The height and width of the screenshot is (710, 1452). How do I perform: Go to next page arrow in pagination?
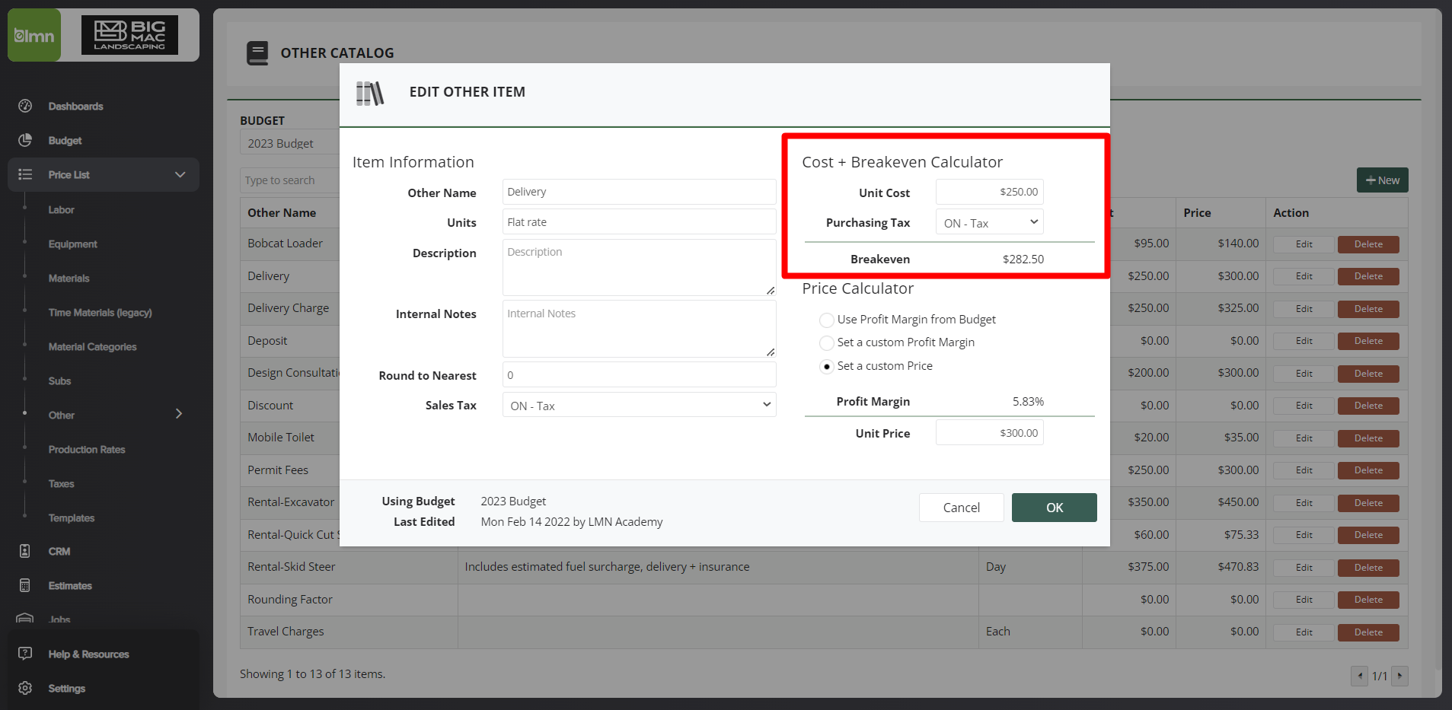[1399, 676]
